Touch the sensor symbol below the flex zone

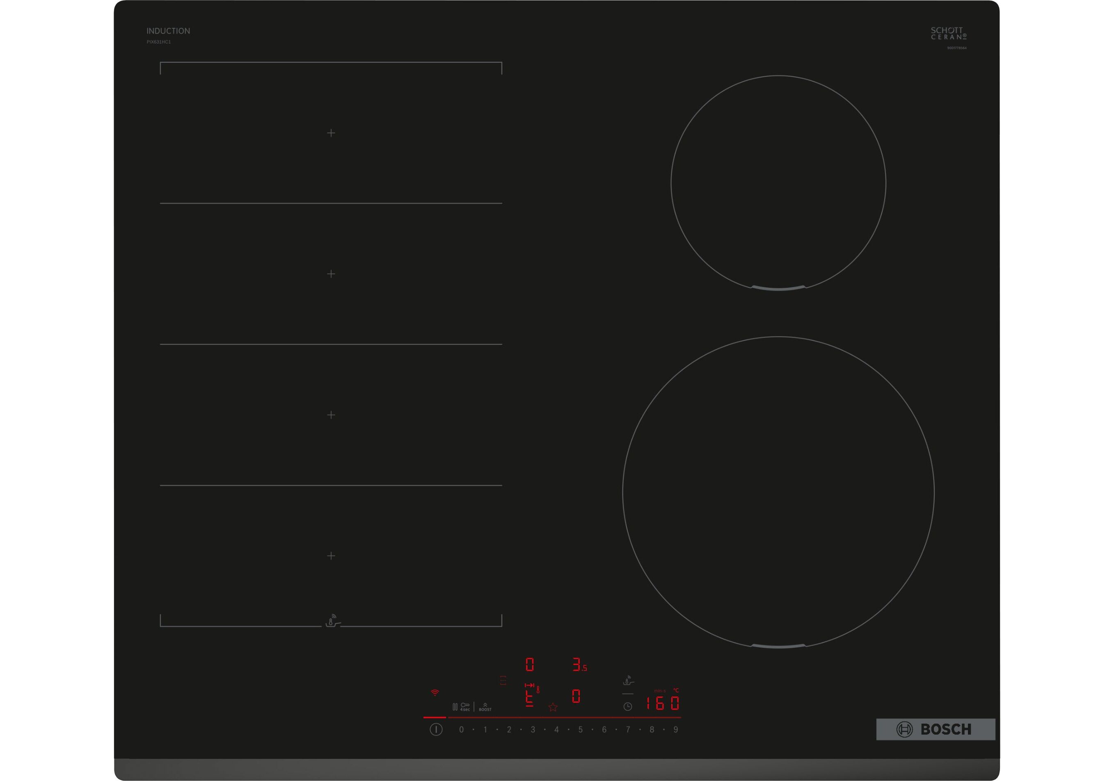(332, 621)
